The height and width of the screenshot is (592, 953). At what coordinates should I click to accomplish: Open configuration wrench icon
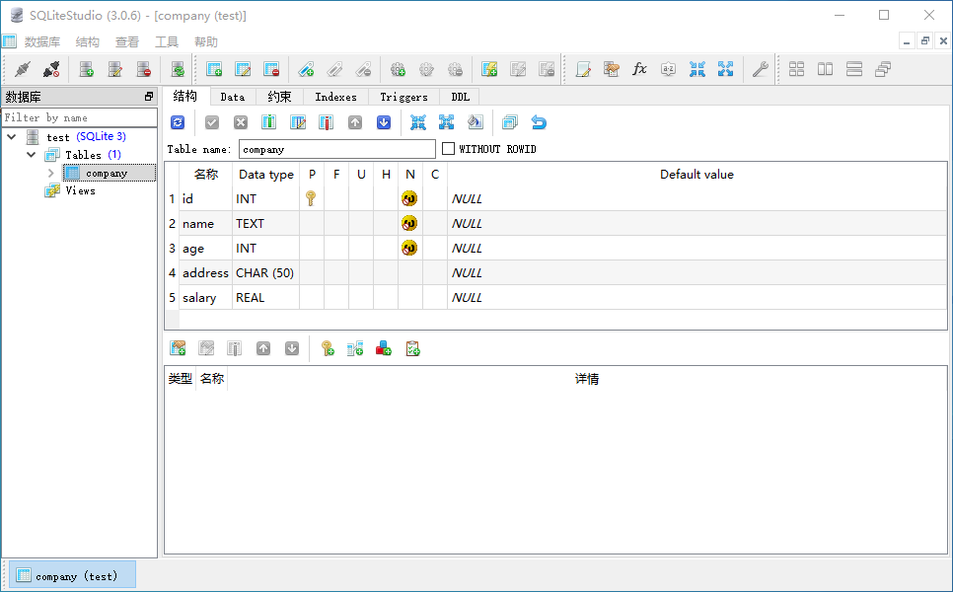tap(761, 69)
